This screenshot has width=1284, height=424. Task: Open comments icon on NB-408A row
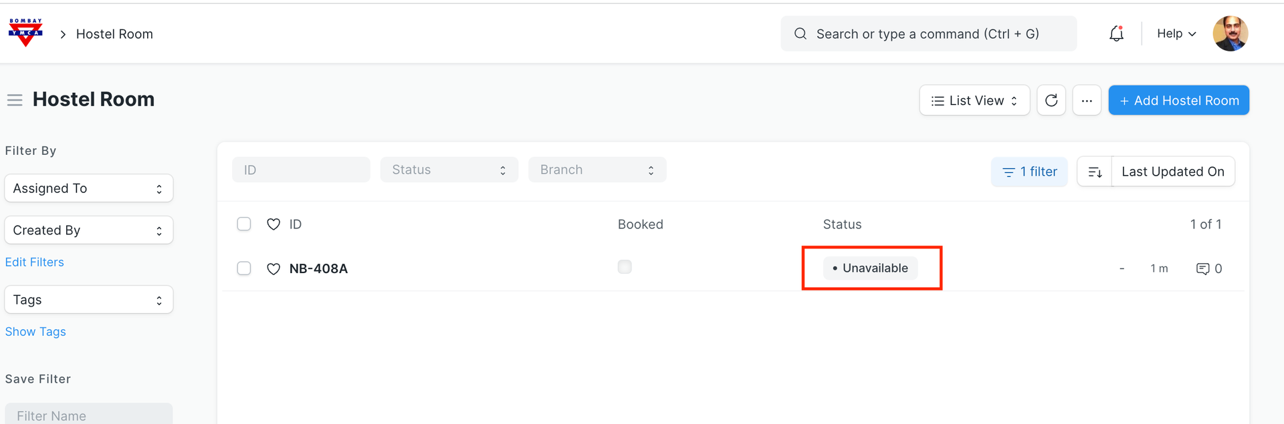pos(1202,268)
